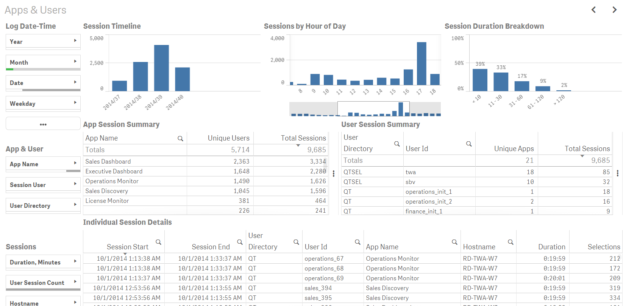
Task: Search the Hostname column
Action: [x=510, y=242]
